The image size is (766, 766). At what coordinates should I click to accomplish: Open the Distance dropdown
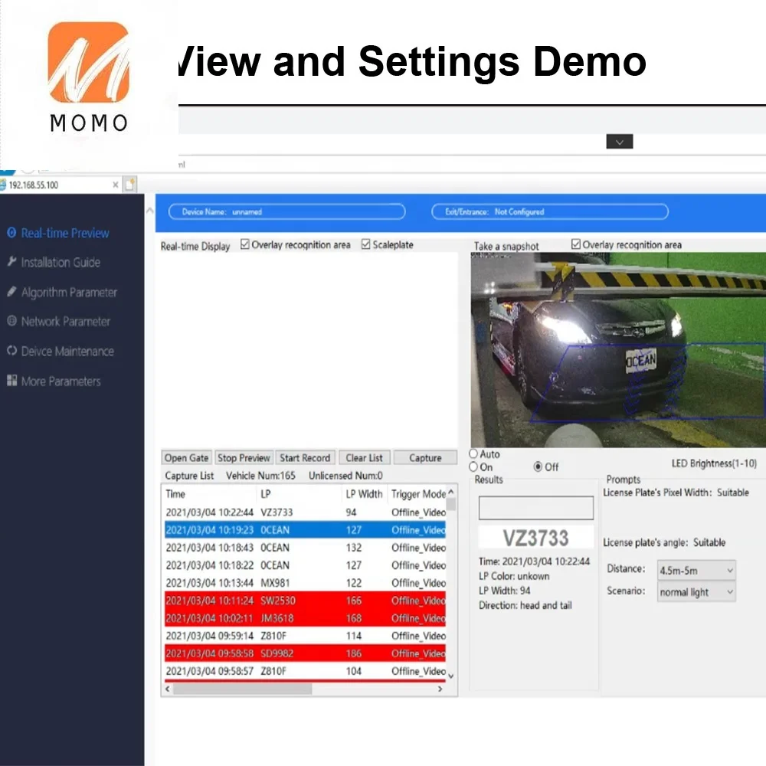[696, 570]
